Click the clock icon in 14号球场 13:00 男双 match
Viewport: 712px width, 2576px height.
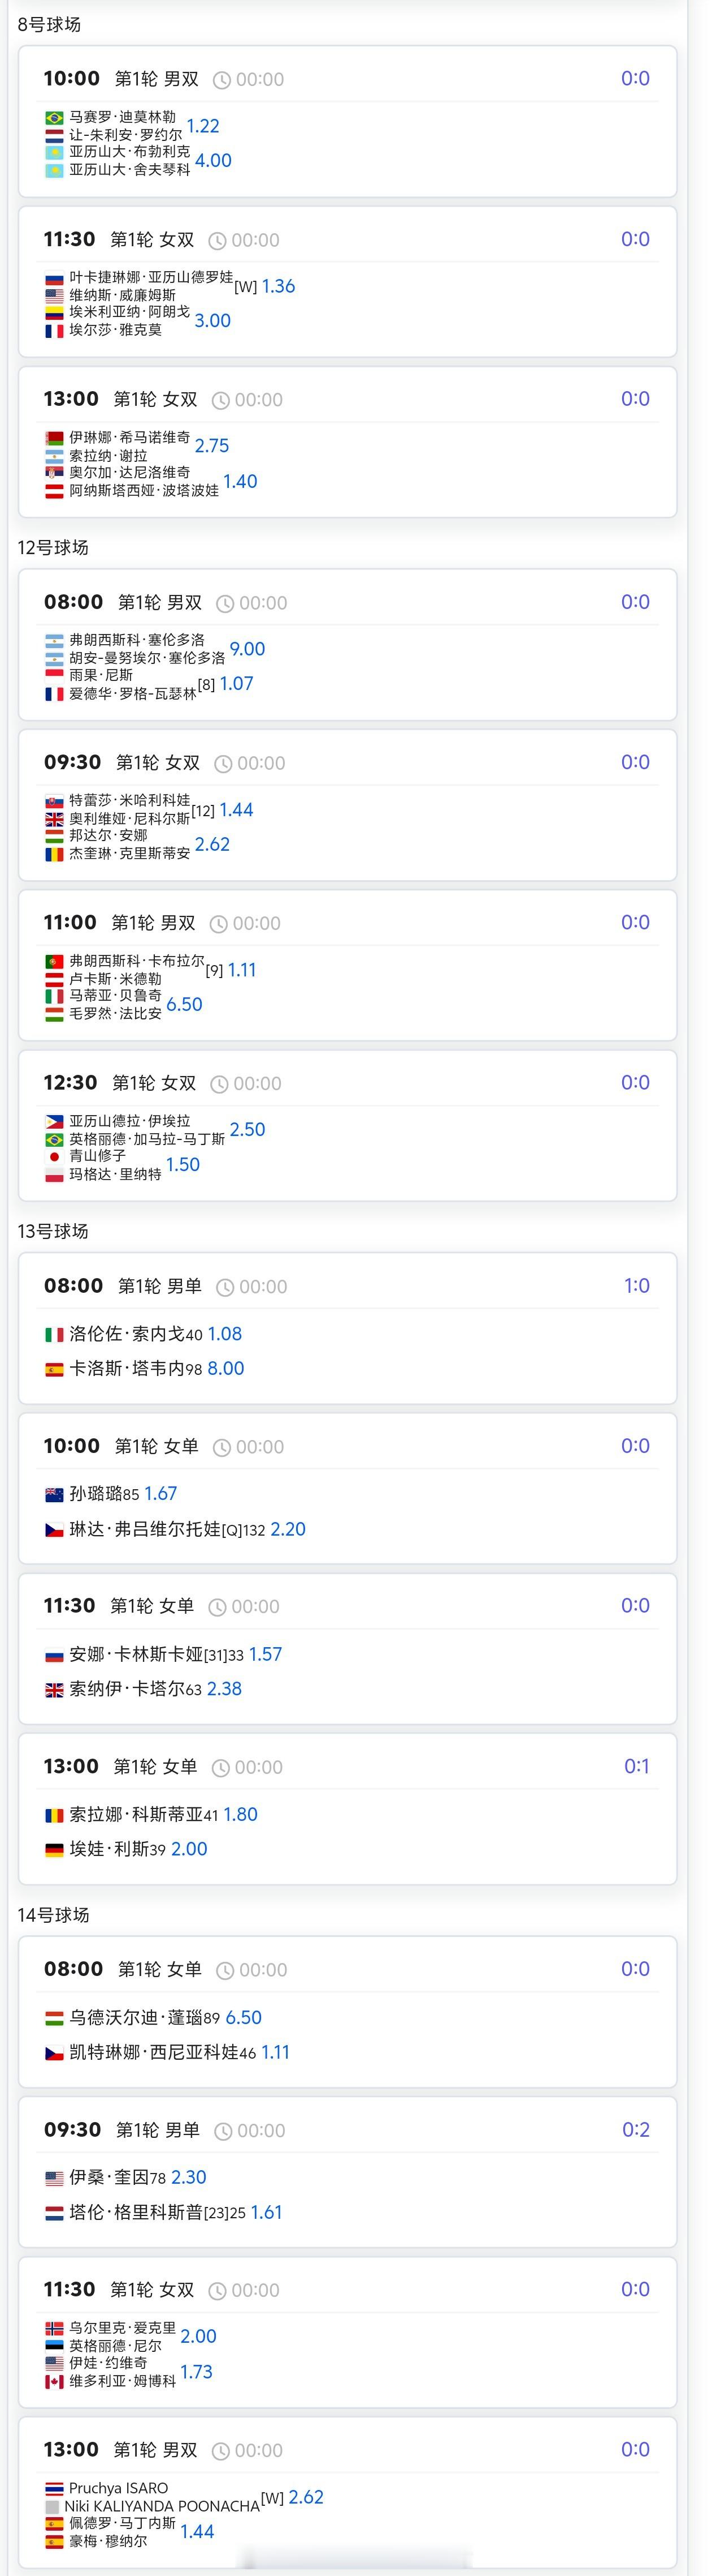(222, 2451)
